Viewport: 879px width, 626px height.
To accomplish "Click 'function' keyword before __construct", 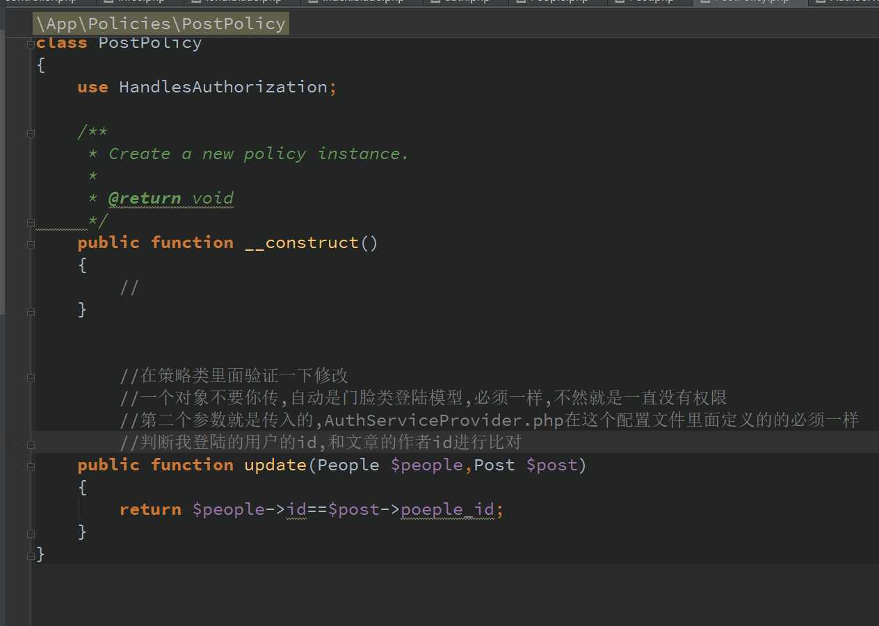I will tap(192, 242).
